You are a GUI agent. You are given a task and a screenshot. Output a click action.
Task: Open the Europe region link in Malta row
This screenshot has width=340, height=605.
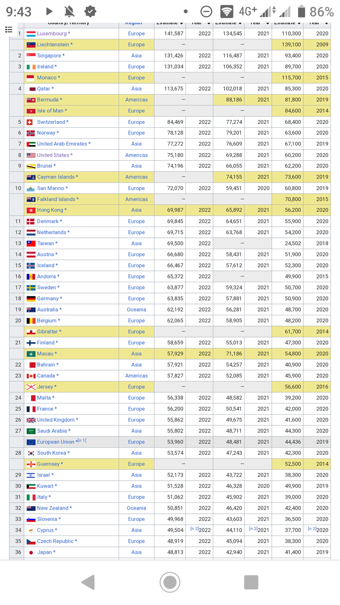[x=136, y=398]
